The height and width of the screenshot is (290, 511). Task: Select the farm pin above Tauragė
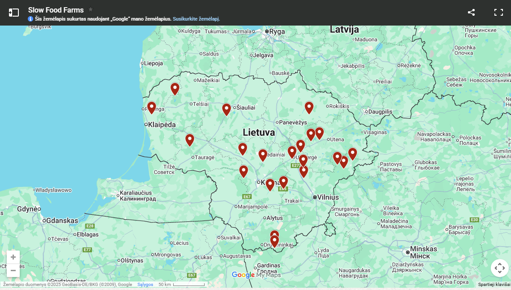pyautogui.click(x=190, y=139)
